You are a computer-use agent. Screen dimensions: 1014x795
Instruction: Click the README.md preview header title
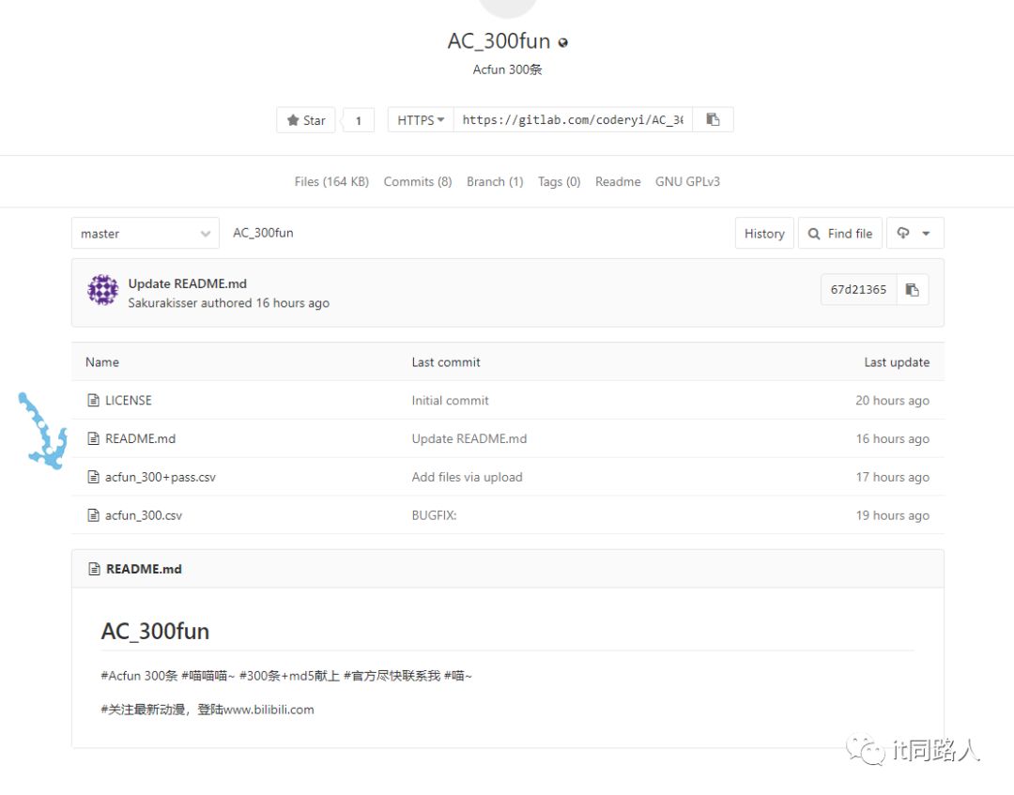(144, 569)
